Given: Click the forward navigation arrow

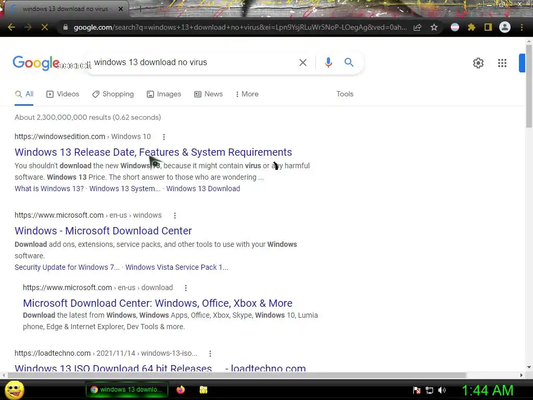Looking at the screenshot, I should [28, 27].
